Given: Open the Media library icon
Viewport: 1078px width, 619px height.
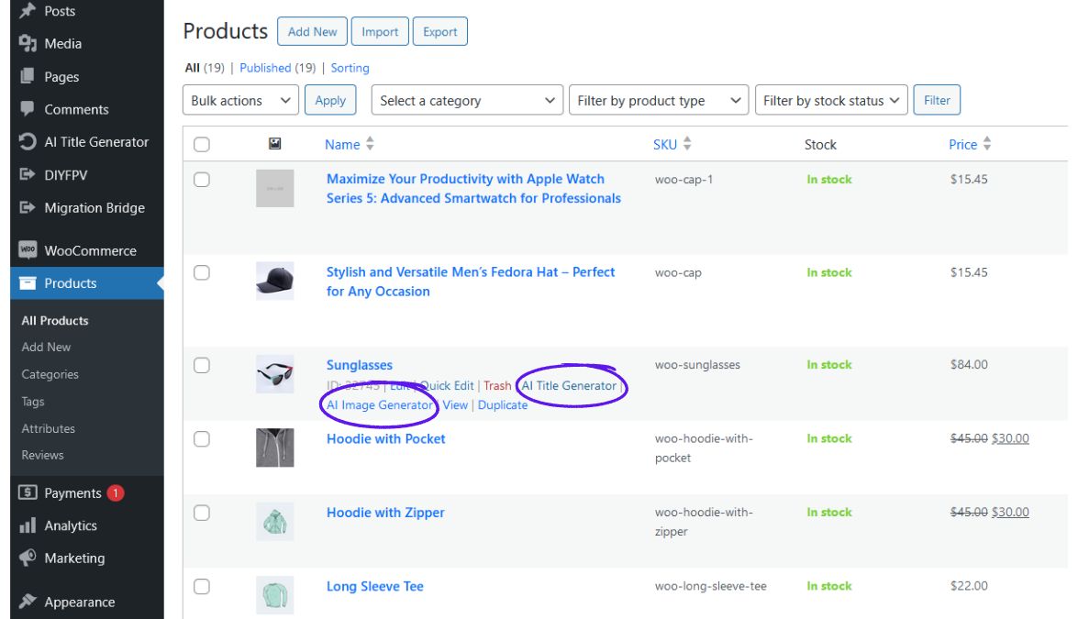Looking at the screenshot, I should [28, 43].
